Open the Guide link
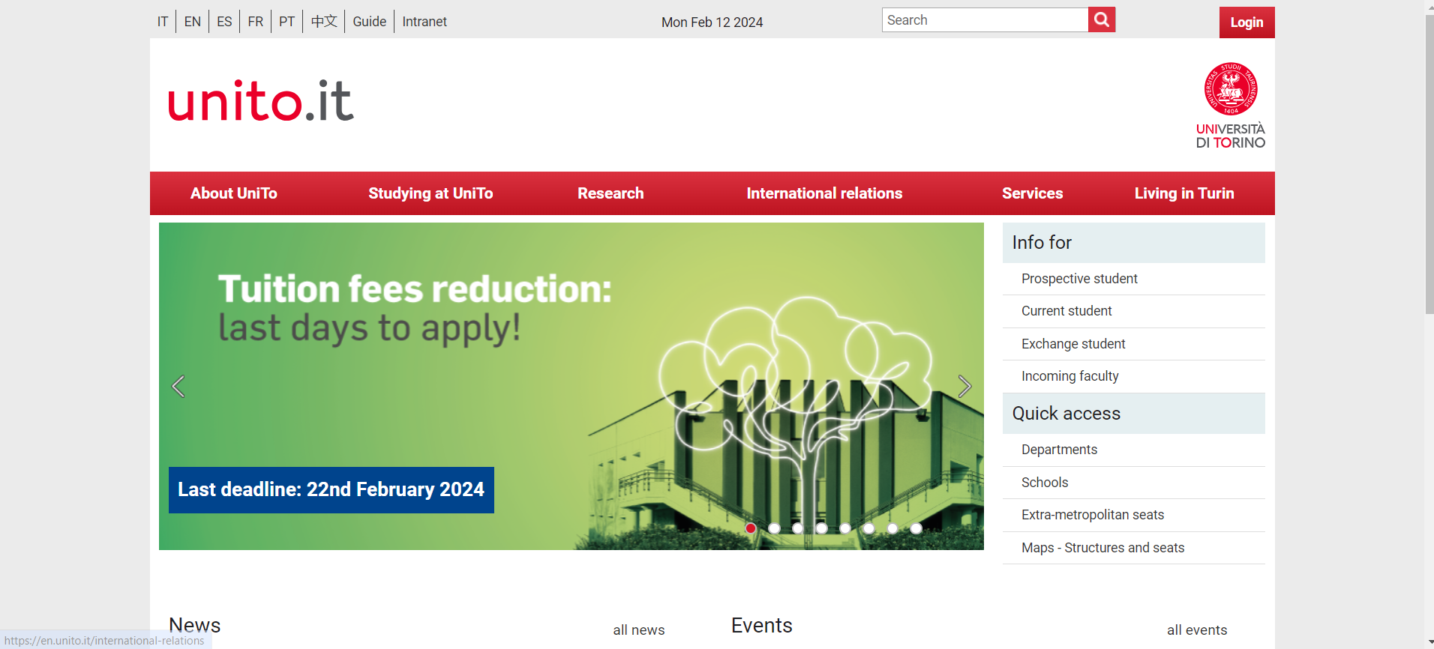Viewport: 1434px width, 649px height. (x=370, y=22)
